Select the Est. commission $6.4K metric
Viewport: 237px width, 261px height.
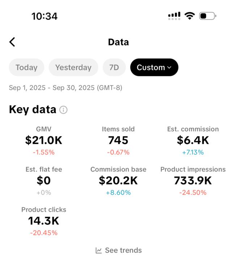pyautogui.click(x=193, y=140)
